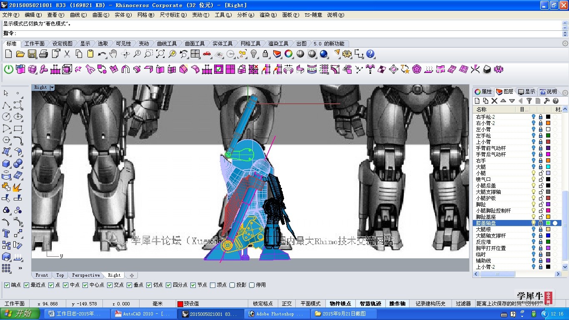This screenshot has height=320, width=569.
Task: Enable the 投影 checkbox
Action: click(x=232, y=285)
